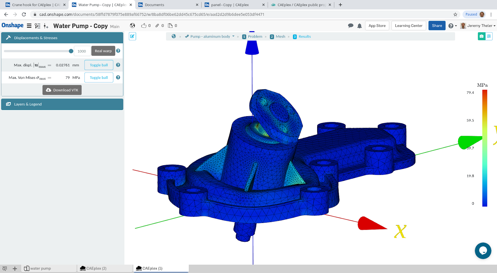Click the camera screenshot icon
The width and height of the screenshot is (497, 273).
[481, 36]
